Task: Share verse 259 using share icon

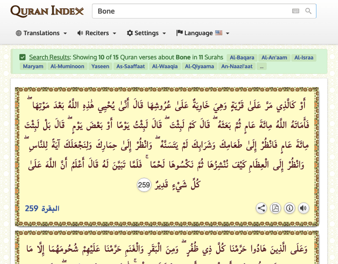Action: pos(261,208)
